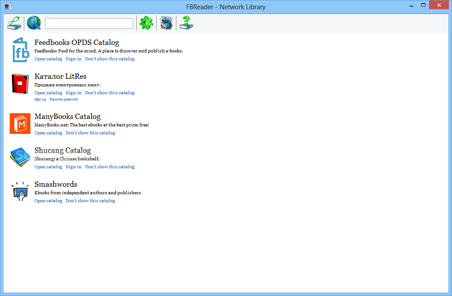Open catalog for Smashwords
This screenshot has width=452, height=296.
48,201
